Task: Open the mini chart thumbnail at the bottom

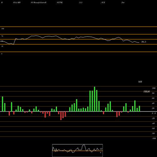Action: click(78, 150)
